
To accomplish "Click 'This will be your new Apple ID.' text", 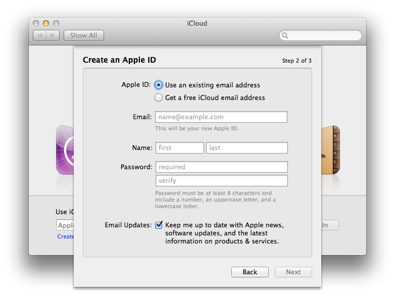I will [196, 128].
